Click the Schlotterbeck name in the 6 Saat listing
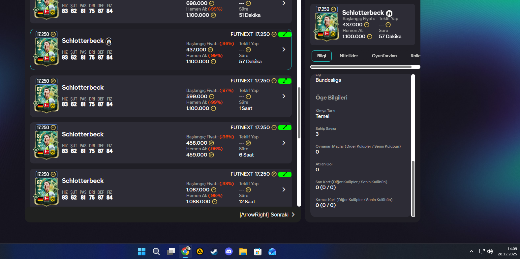 click(83, 134)
